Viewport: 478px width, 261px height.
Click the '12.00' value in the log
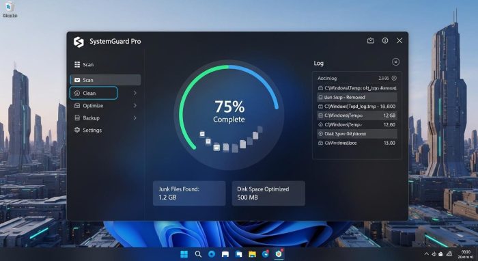pos(389,125)
